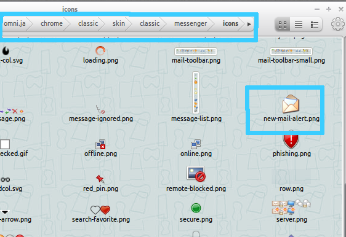
Task: Select the white box icon ecked.gif
Action: coord(5,144)
